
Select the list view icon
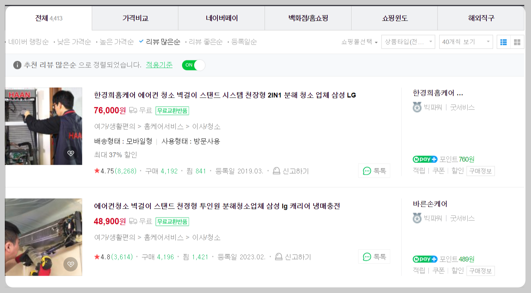tap(504, 42)
